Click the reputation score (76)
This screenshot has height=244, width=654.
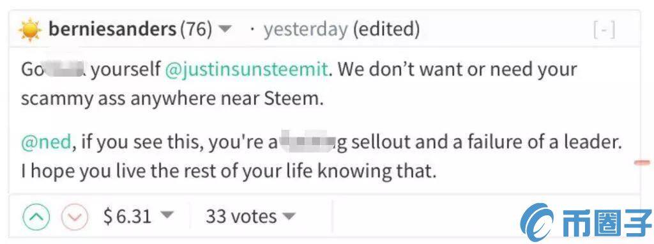(196, 29)
